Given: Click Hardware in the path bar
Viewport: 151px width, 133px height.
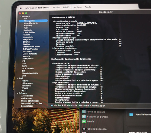Looking at the screenshot, I should pos(84,105).
